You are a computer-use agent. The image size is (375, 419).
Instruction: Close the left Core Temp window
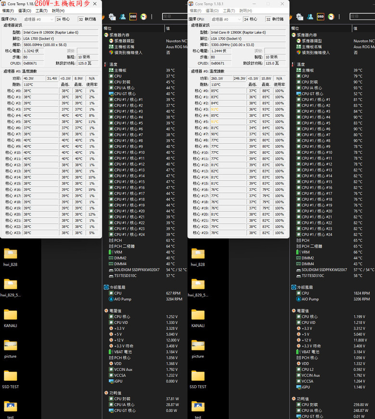coord(95,4)
